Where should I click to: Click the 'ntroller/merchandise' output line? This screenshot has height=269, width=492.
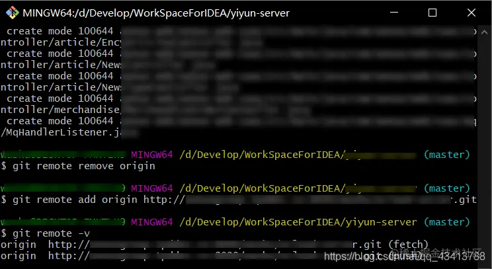point(155,110)
